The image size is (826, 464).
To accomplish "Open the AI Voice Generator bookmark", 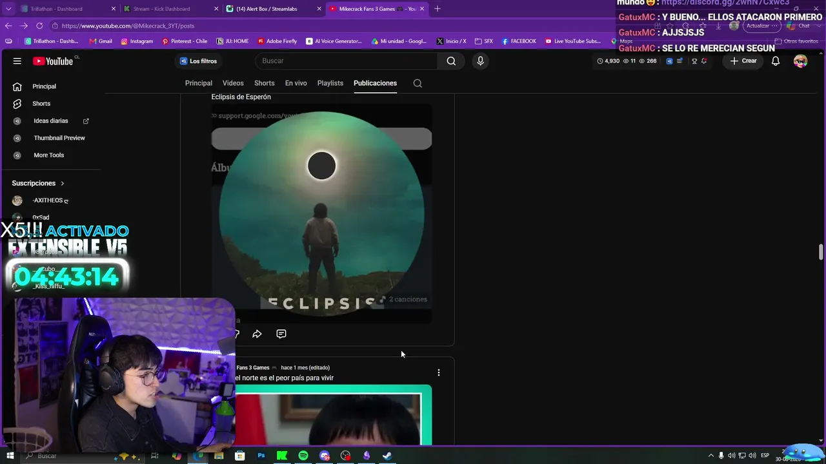I will tap(334, 41).
